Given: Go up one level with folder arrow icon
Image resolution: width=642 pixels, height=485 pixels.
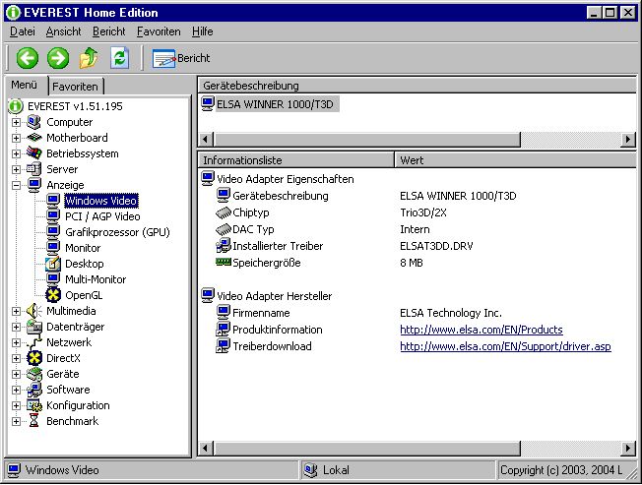Looking at the screenshot, I should (89, 58).
